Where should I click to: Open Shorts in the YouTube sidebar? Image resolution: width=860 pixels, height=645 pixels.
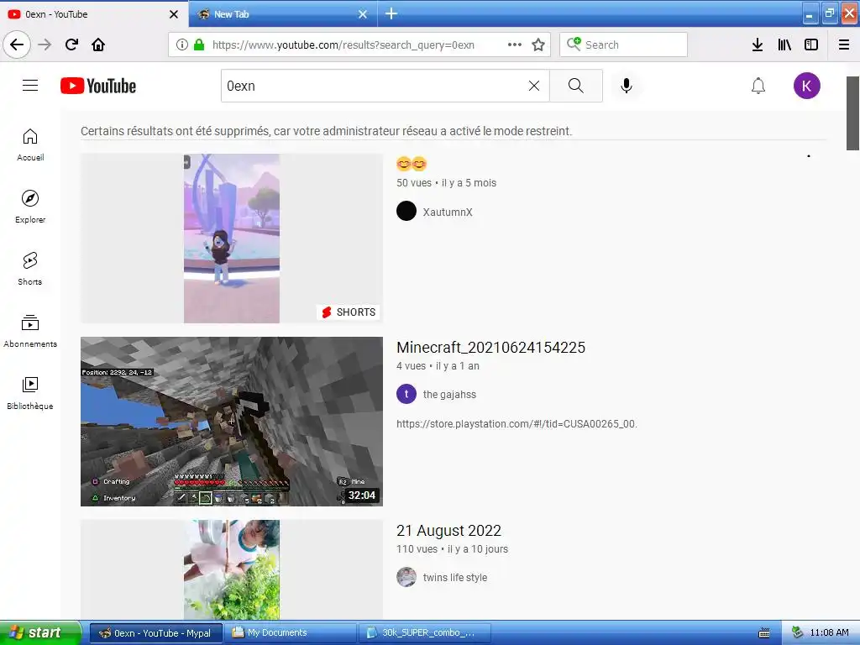[x=30, y=269]
